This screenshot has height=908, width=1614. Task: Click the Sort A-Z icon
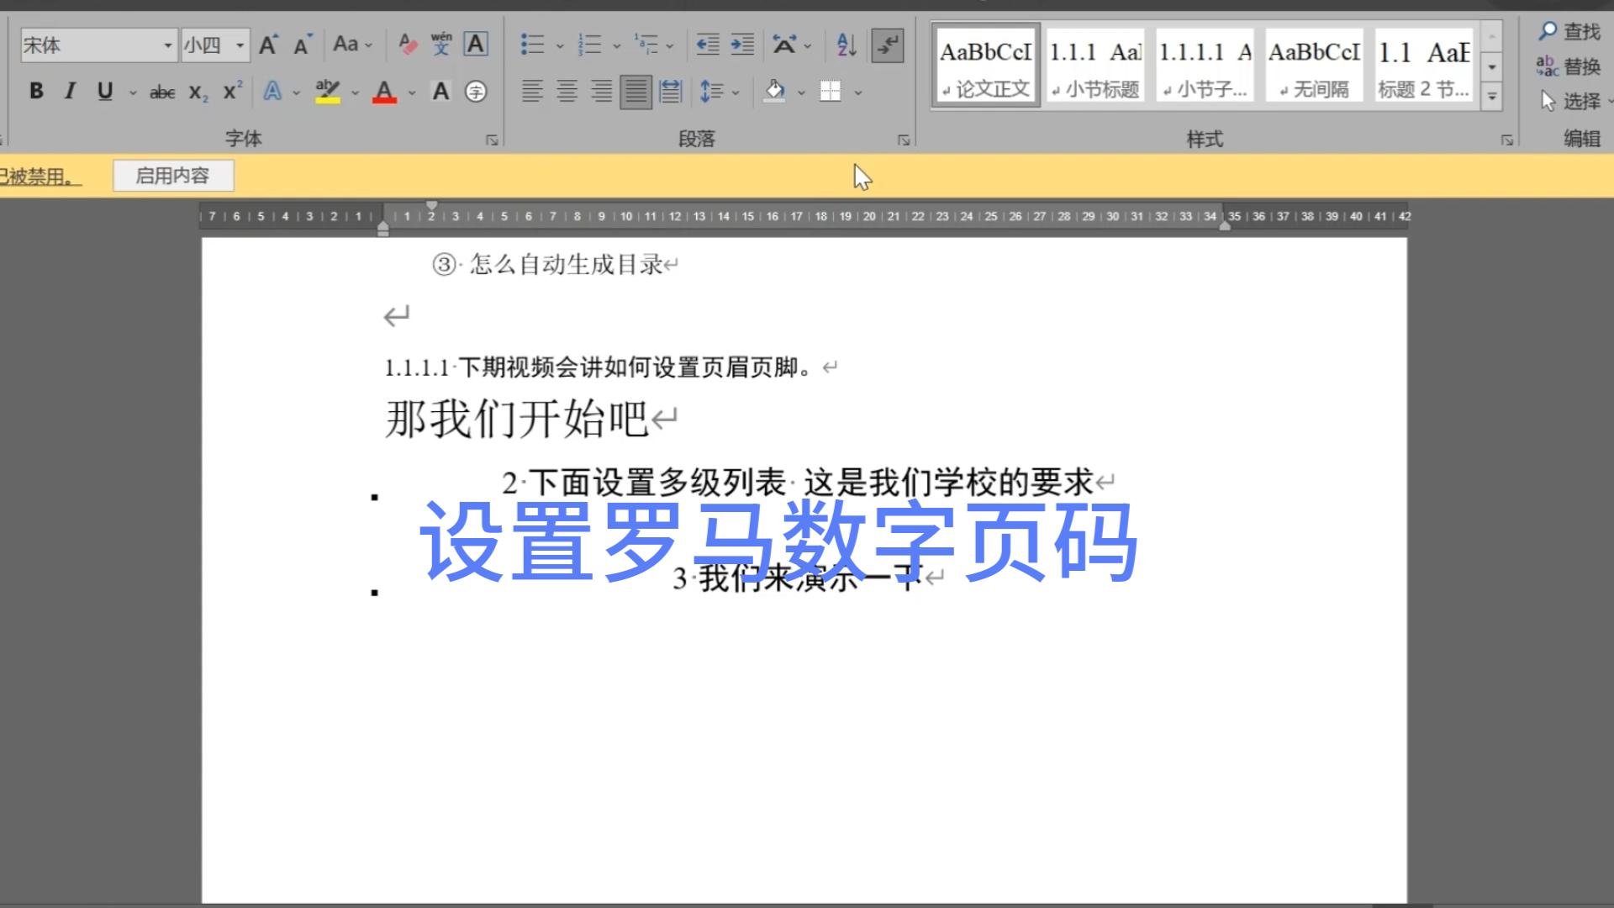tap(847, 45)
